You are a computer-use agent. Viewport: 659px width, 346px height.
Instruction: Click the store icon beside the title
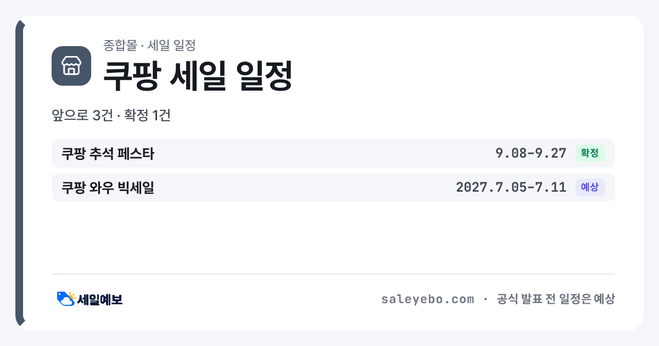click(71, 66)
